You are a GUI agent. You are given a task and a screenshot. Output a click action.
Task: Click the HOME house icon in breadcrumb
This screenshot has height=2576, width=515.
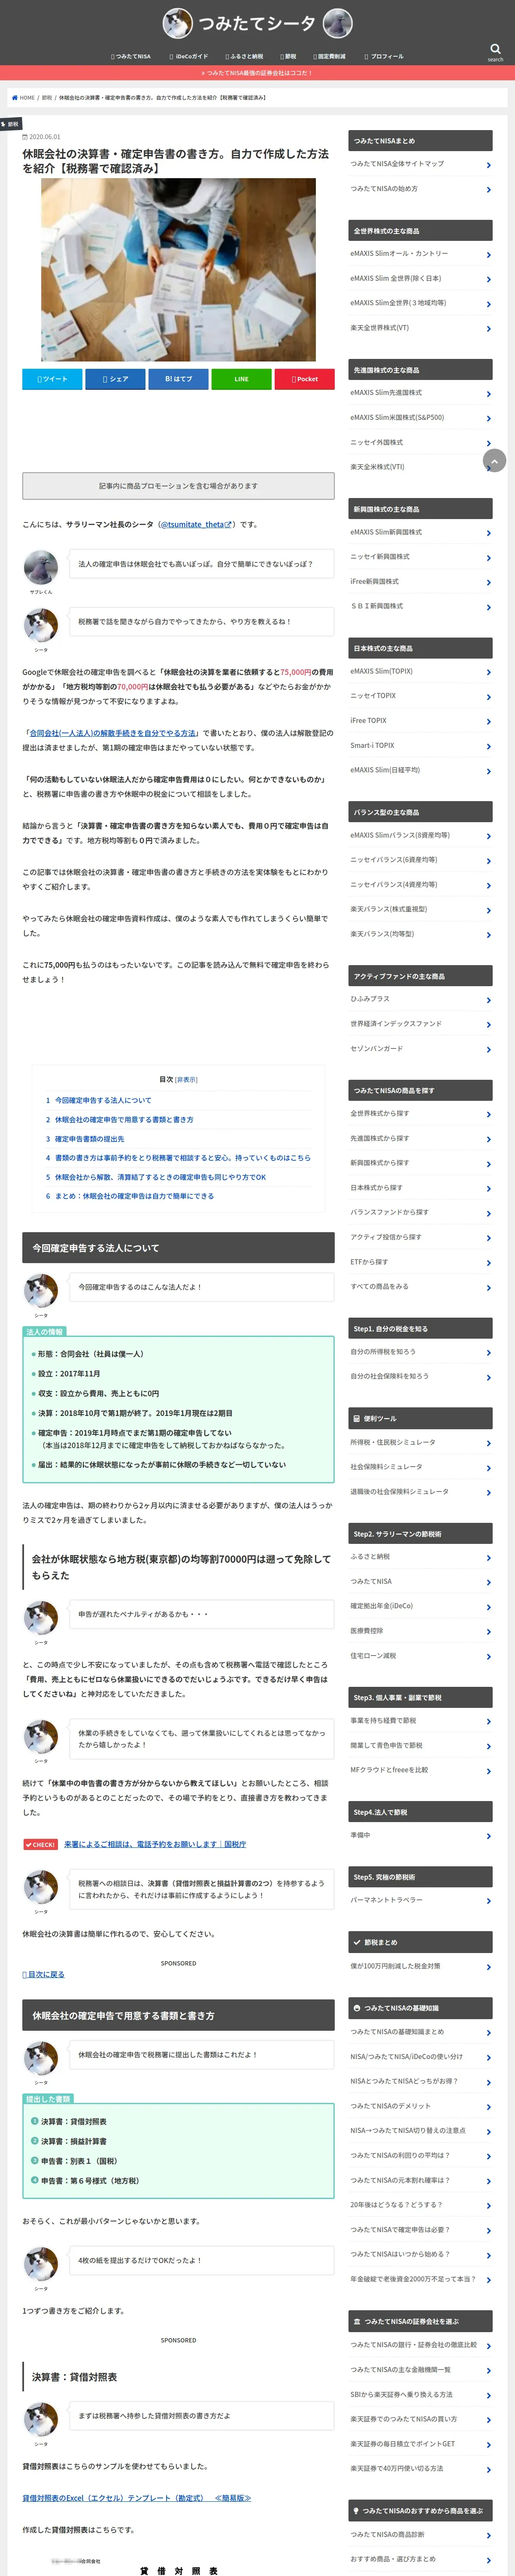click(x=14, y=98)
